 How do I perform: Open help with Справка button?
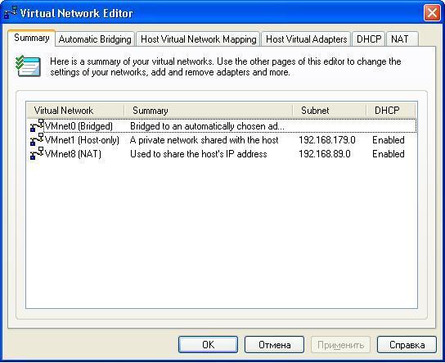click(407, 345)
